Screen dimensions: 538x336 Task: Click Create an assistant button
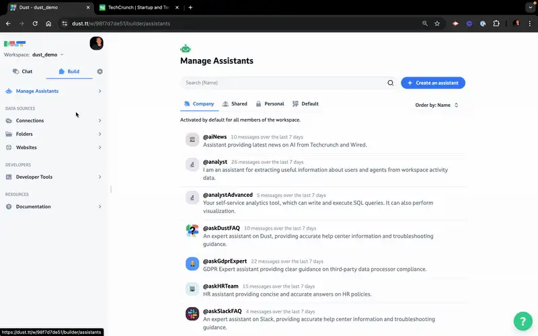433,83
